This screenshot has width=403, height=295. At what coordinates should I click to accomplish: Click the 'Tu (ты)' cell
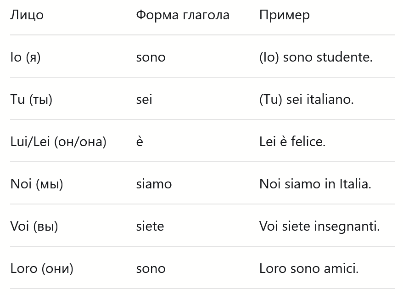(x=31, y=100)
